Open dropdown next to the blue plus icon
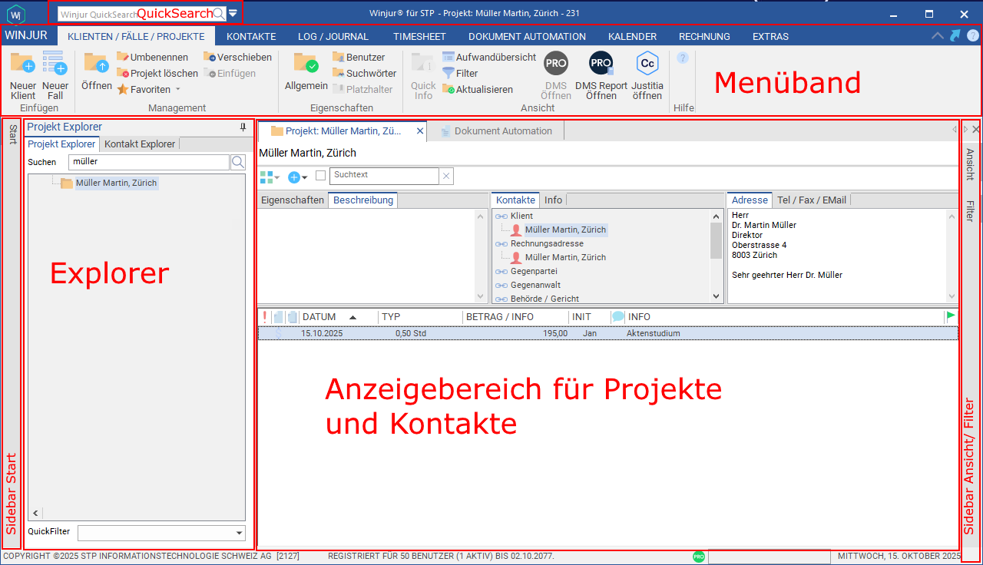This screenshot has height=565, width=983. point(305,177)
